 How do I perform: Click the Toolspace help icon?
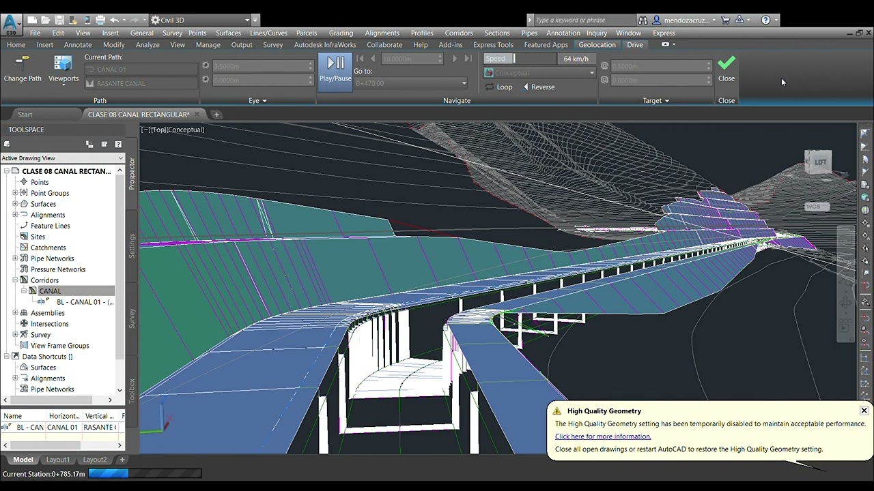118,145
